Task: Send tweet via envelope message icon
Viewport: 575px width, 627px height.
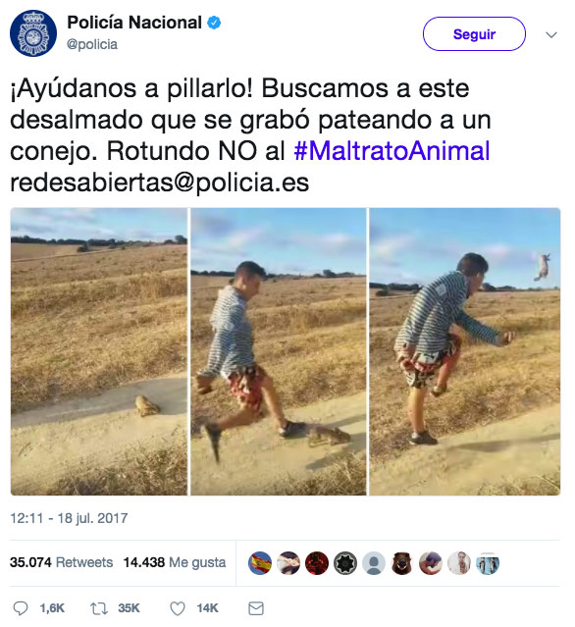Action: point(256,608)
